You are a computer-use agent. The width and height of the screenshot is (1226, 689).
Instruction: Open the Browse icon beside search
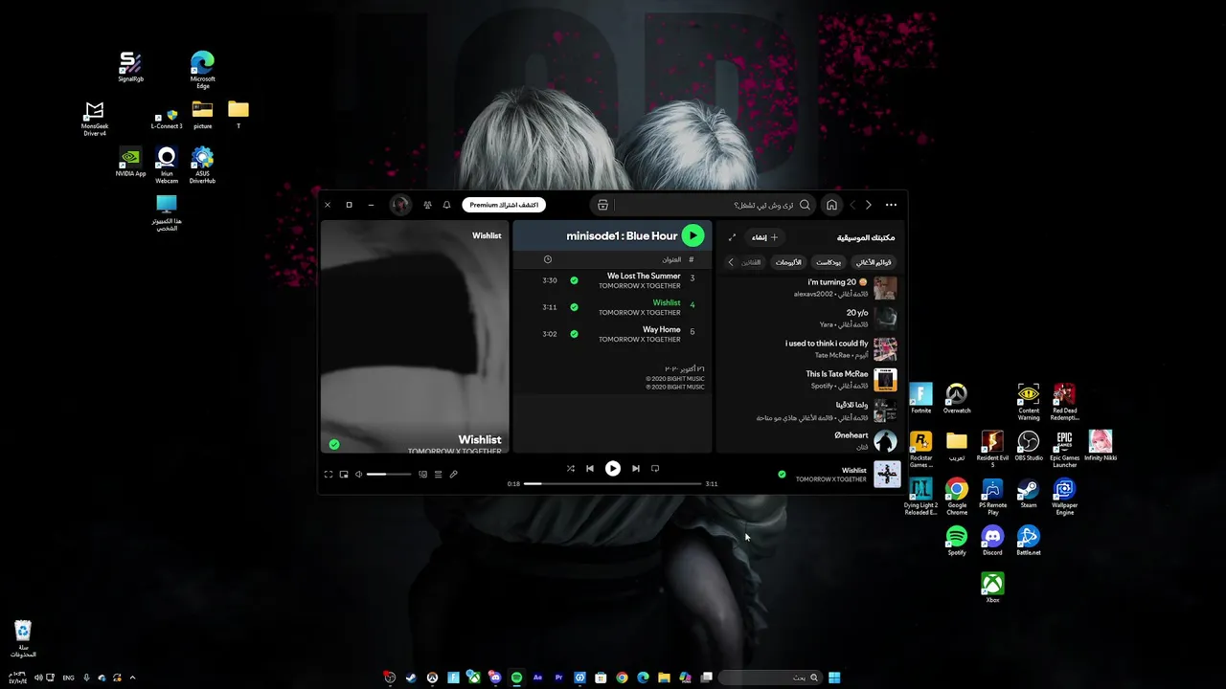click(x=602, y=205)
